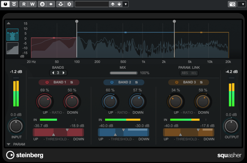Click the OUTPUT gain knob
The image size is (247, 163).
tap(231, 126)
